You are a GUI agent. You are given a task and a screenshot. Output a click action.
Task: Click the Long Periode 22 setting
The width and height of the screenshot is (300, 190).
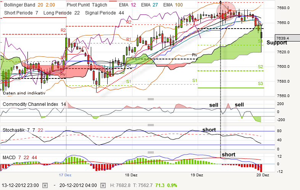[61, 13]
